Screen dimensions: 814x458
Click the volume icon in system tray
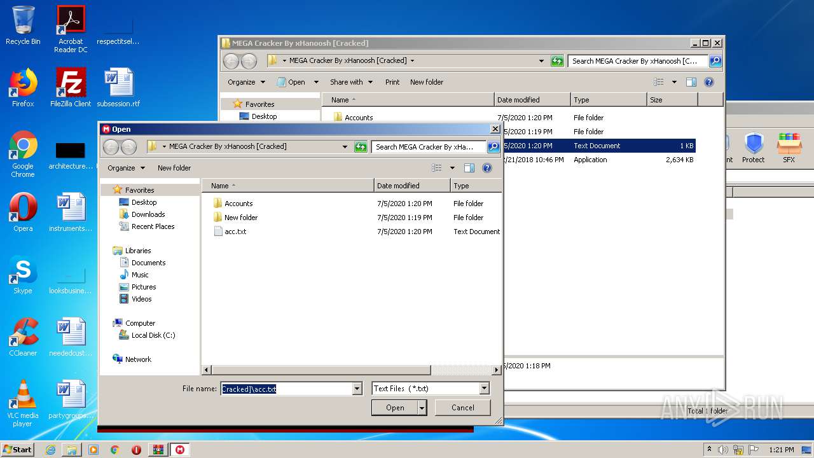point(723,450)
